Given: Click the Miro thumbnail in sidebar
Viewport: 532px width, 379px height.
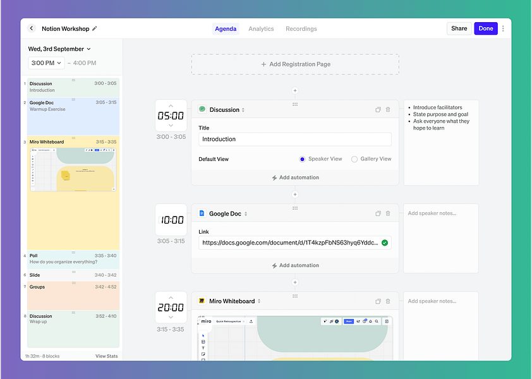Looking at the screenshot, I should [73, 169].
